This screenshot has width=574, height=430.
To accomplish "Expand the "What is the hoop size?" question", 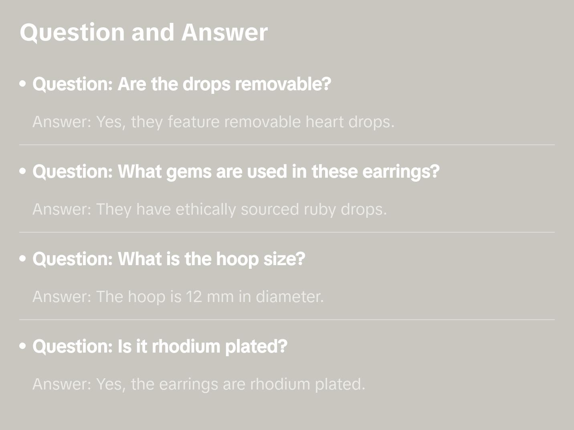I will tap(169, 259).
